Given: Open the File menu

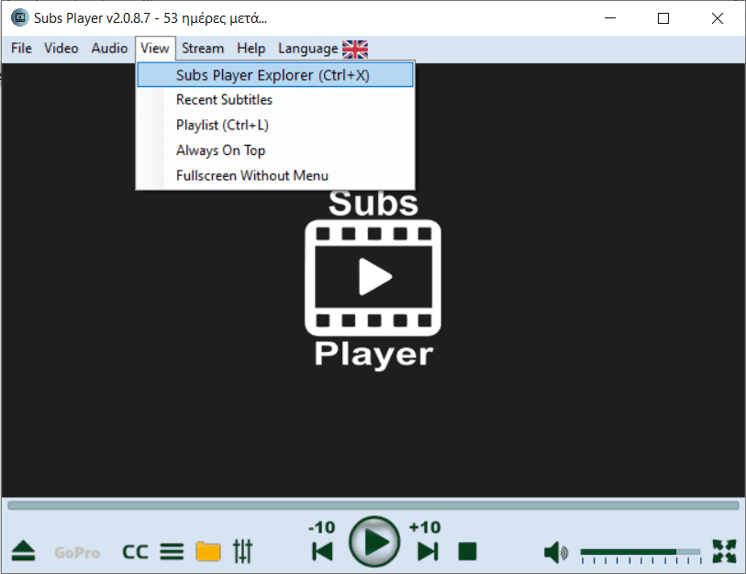Looking at the screenshot, I should tap(21, 49).
